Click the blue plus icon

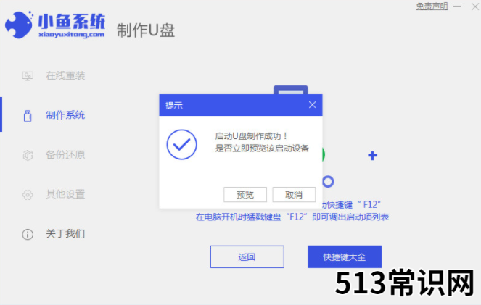tap(372, 156)
